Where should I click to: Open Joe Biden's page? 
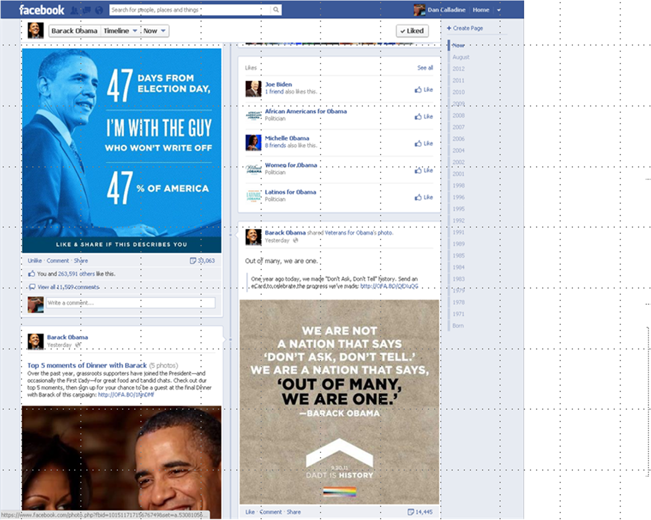(x=278, y=84)
